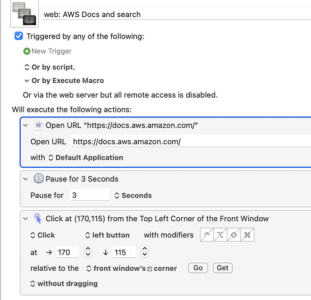
Task: Increase the vertical coordinate with stepper up
Action: click(145, 249)
